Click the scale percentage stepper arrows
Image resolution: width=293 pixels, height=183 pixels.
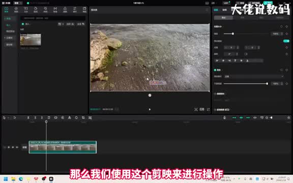[282, 34]
